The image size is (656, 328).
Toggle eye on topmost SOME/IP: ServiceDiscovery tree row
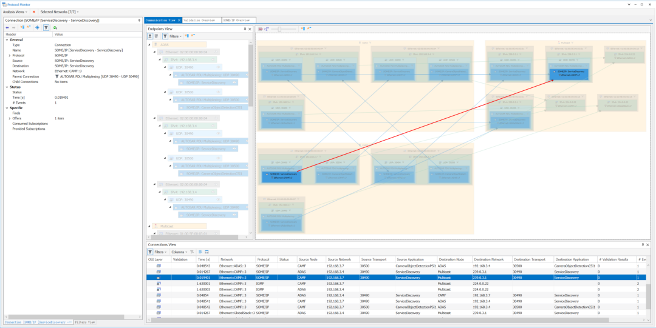coord(234,82)
